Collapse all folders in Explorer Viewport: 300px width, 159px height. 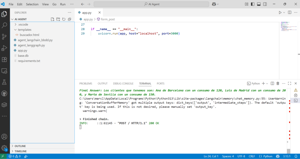69,19
